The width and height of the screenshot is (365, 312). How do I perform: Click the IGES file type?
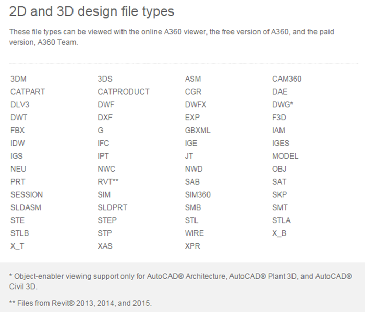coord(281,143)
